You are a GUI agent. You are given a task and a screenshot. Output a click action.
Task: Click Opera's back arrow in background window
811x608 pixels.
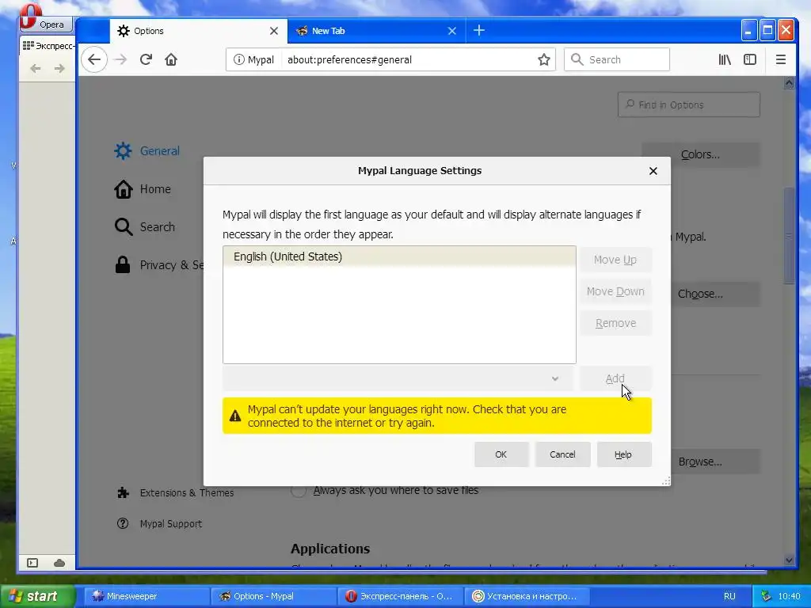[x=35, y=68]
